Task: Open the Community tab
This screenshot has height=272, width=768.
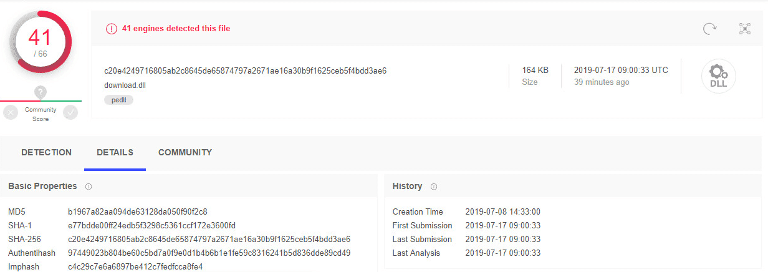Action: 185,152
